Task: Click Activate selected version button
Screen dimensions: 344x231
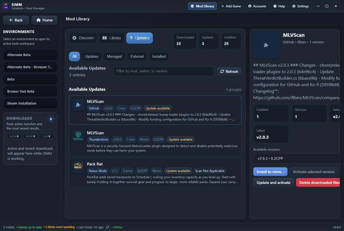Action: [x=314, y=172]
